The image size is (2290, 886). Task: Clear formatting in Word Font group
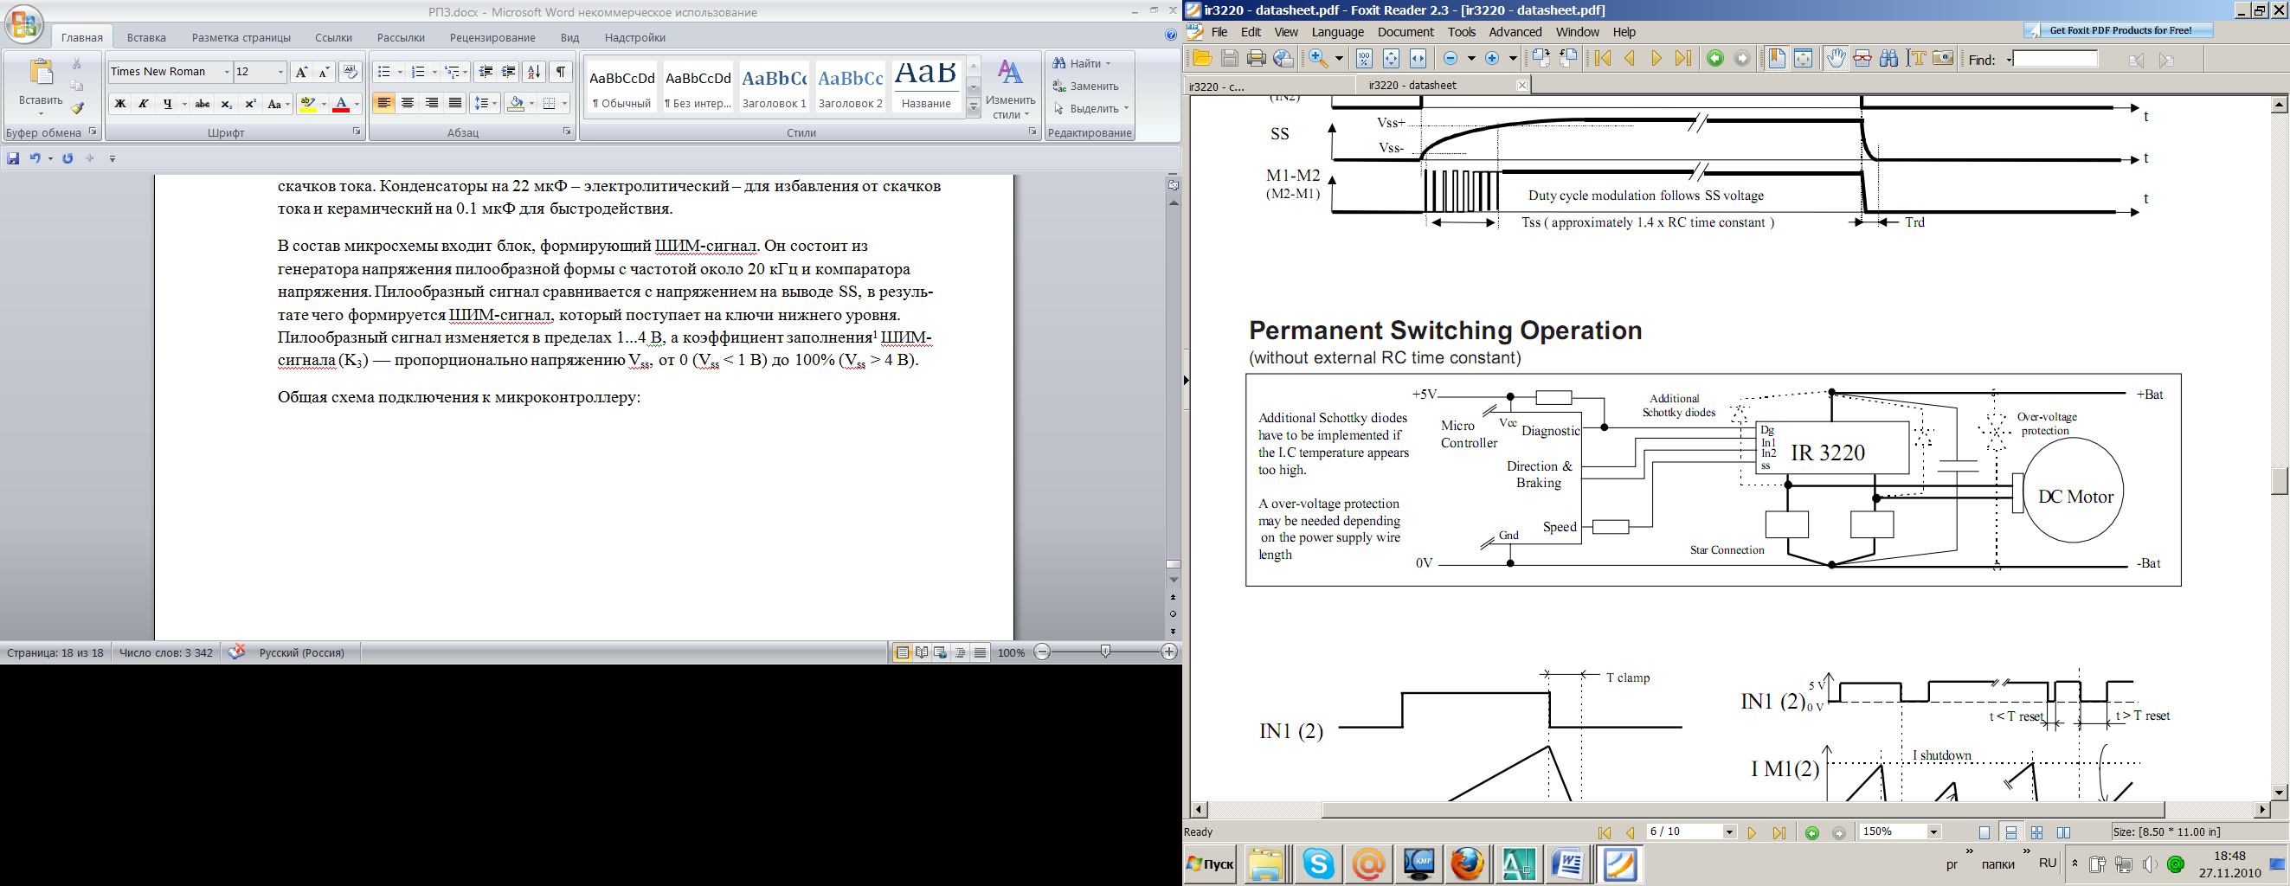350,72
